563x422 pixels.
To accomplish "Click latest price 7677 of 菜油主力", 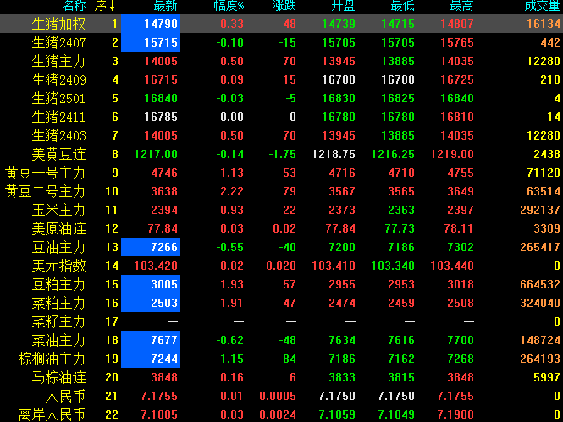I will click(x=151, y=340).
